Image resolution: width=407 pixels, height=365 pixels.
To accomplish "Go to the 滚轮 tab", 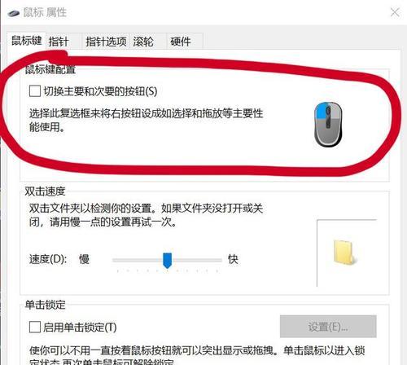I will point(143,42).
